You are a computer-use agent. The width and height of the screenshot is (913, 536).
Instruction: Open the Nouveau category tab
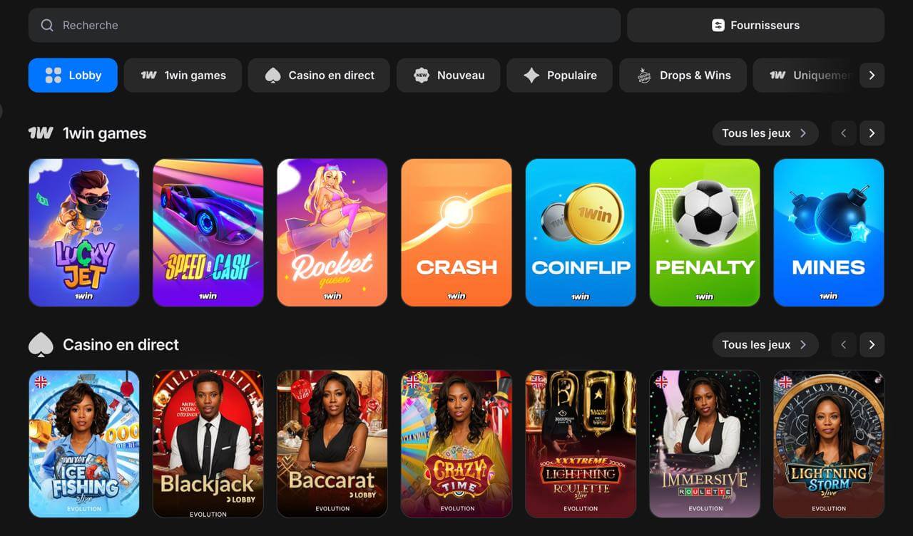448,75
